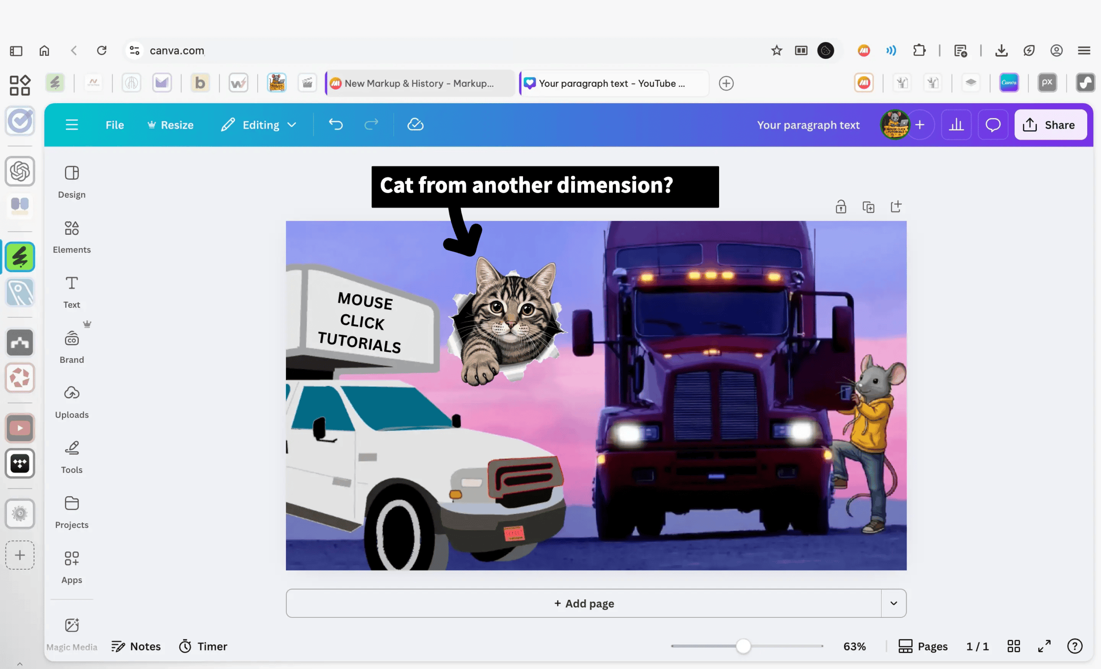Viewport: 1101px width, 669px height.
Task: Click the Share button
Action: tap(1050, 125)
